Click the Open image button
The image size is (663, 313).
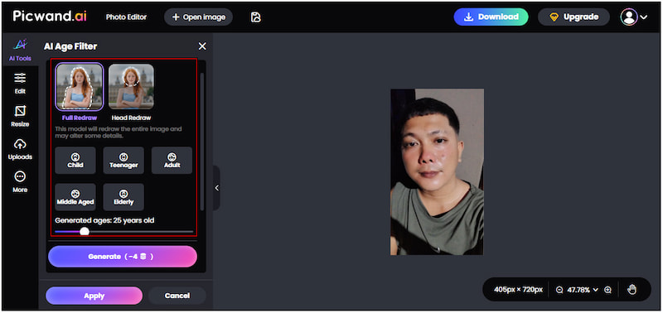198,17
